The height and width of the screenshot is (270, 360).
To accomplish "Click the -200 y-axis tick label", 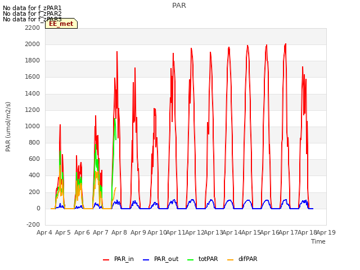I will (33, 224).
